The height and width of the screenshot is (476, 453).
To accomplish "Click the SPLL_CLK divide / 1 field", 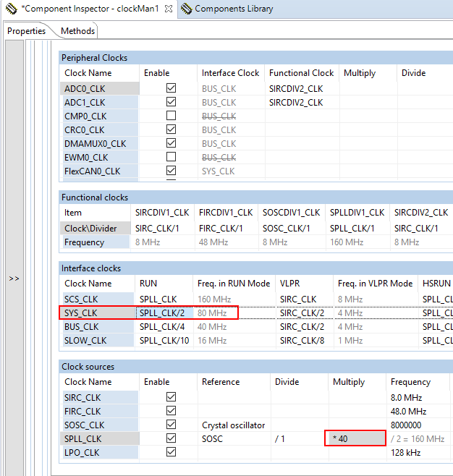I will click(x=300, y=438).
